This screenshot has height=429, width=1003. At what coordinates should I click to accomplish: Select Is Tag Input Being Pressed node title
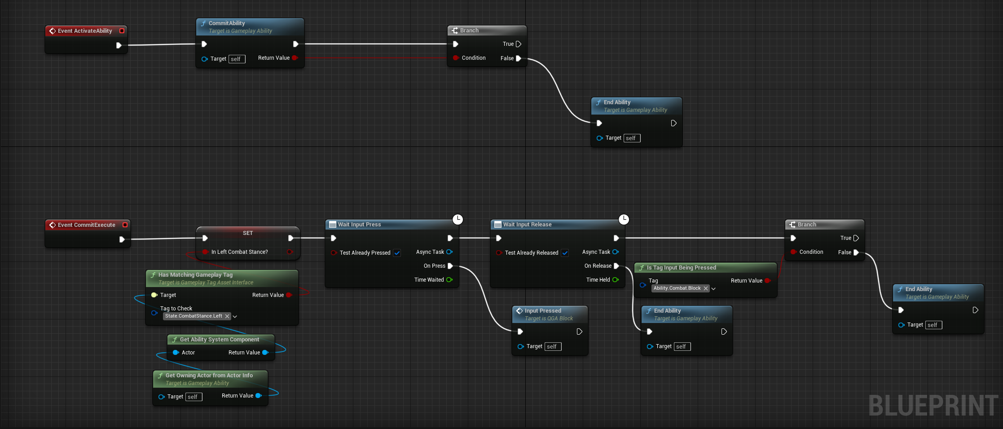coord(681,268)
